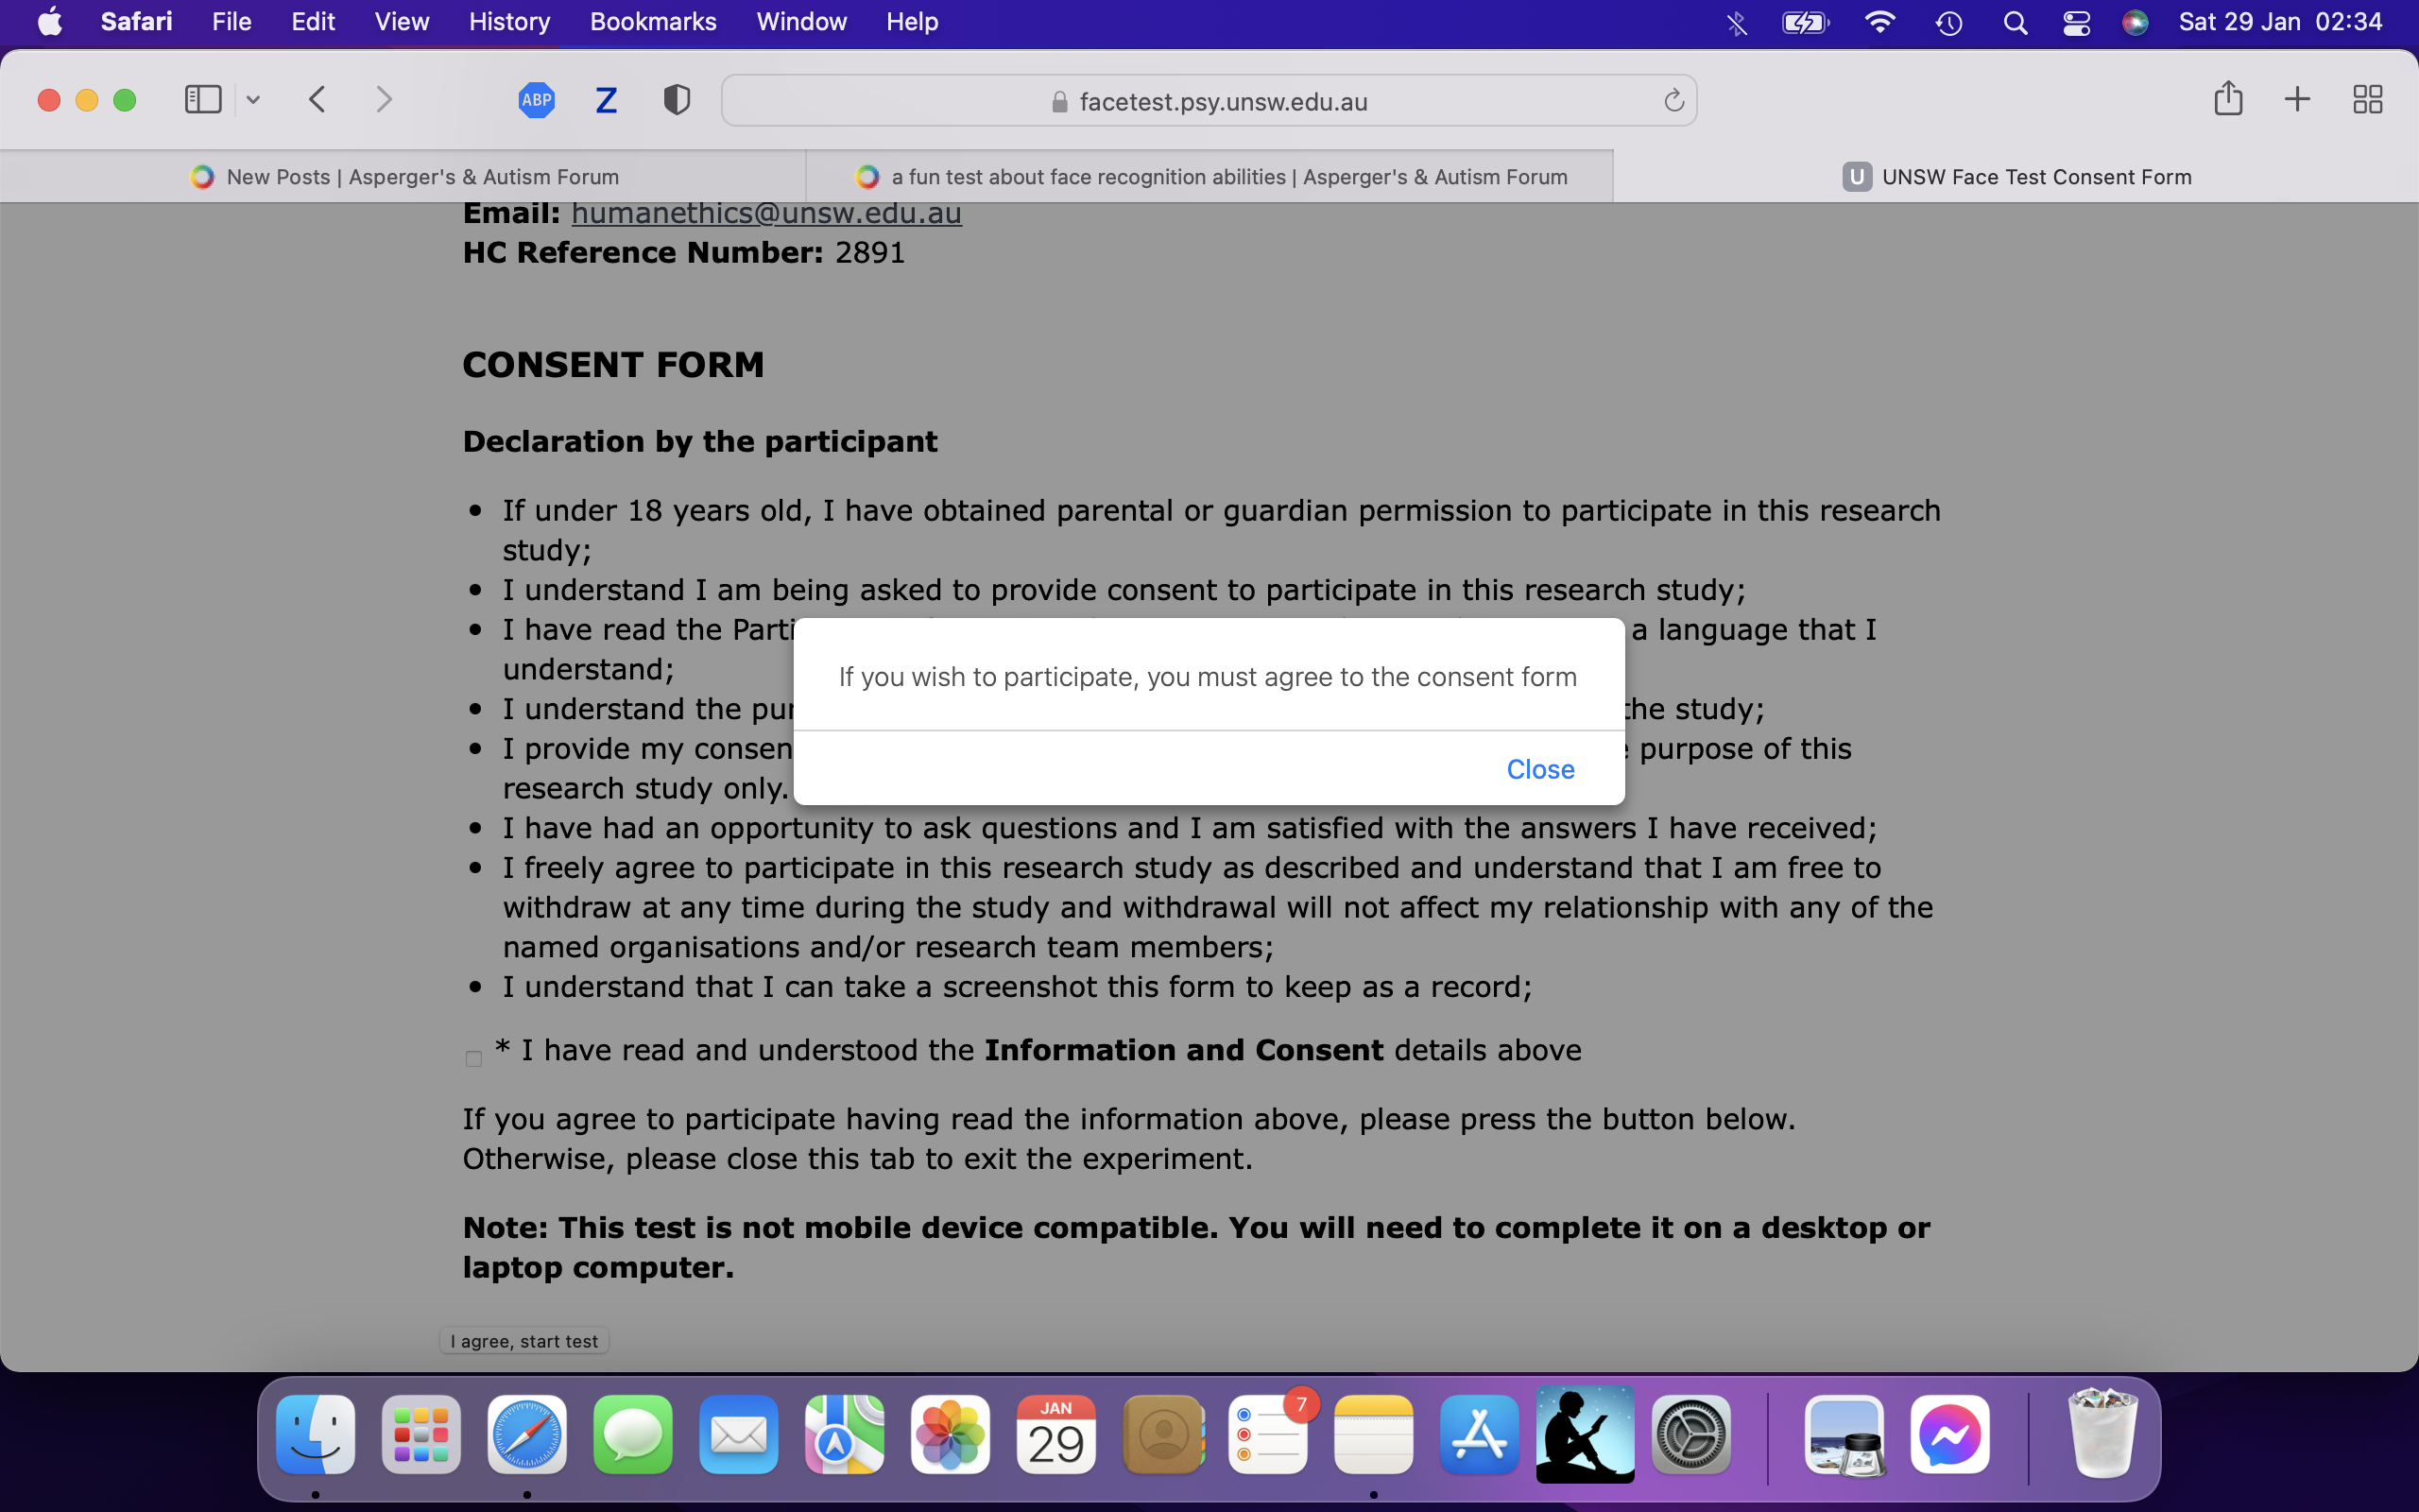2419x1512 pixels.
Task: Go back to the previous page
Action: click(317, 99)
